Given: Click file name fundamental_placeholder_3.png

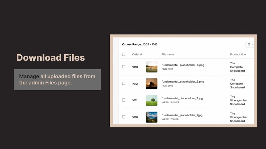Looking at the screenshot, I should [183, 81].
